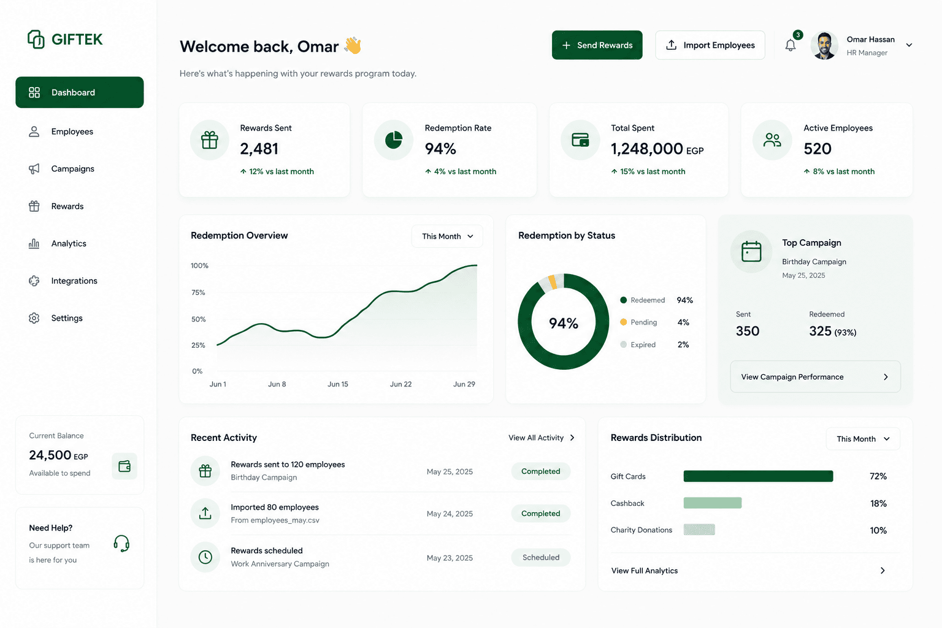
Task: Navigate to Rewards page
Action: coord(80,206)
